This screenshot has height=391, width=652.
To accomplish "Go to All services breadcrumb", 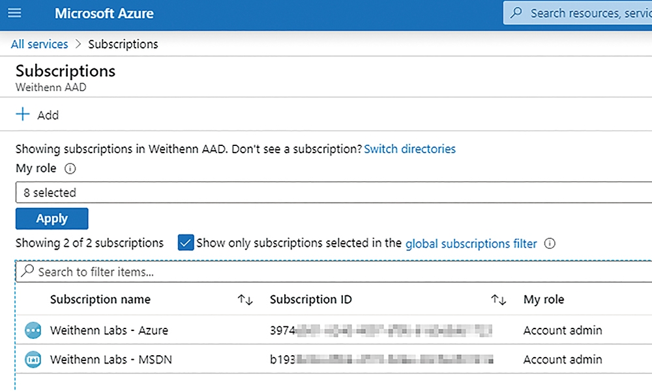I will click(39, 44).
